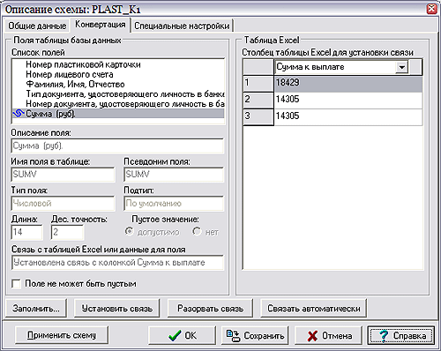Select field Тип документа, удостоверяющего личность
Image resolution: width=441 pixels, height=351 pixels.
tap(118, 94)
